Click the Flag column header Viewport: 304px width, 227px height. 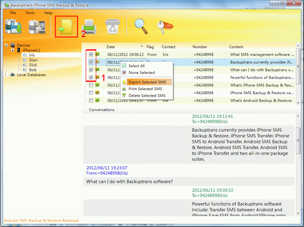(x=150, y=47)
